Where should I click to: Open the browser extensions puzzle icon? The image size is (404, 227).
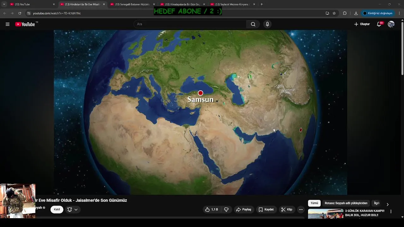[x=345, y=13]
